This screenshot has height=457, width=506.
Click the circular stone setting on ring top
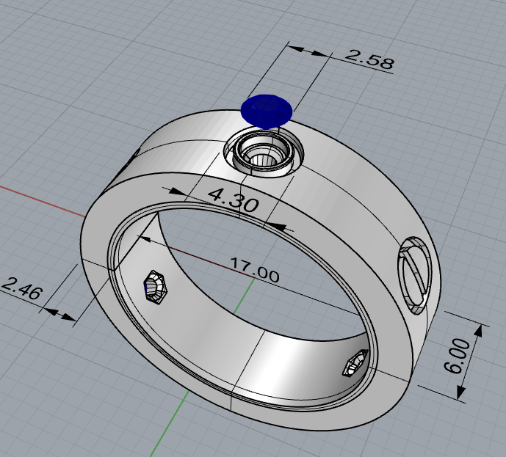coord(264,151)
